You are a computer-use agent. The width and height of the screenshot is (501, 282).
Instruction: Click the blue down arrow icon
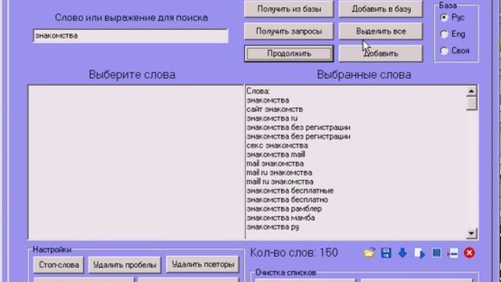[402, 253]
